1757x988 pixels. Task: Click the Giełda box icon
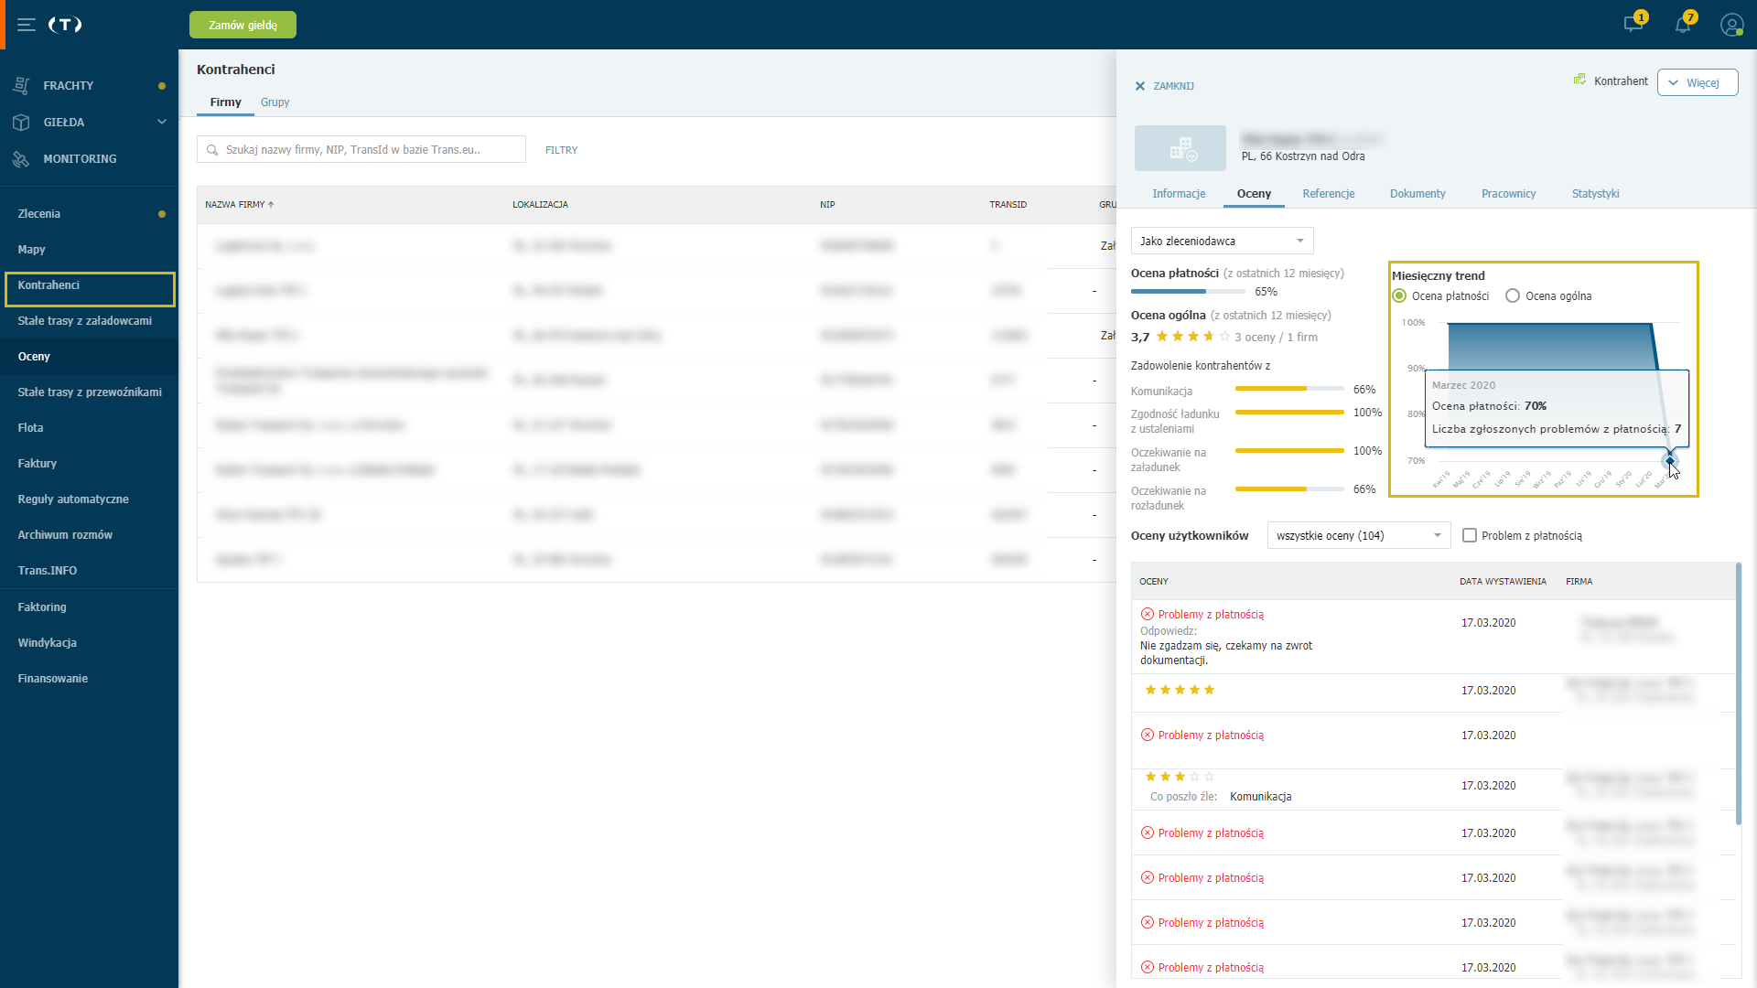[x=22, y=122]
